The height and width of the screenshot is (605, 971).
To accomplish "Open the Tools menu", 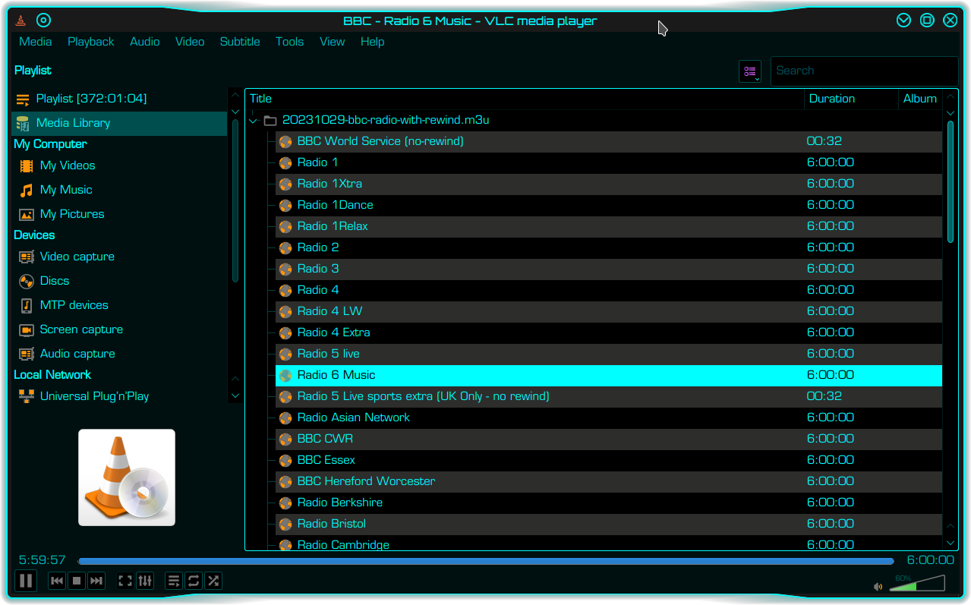I will [x=289, y=42].
